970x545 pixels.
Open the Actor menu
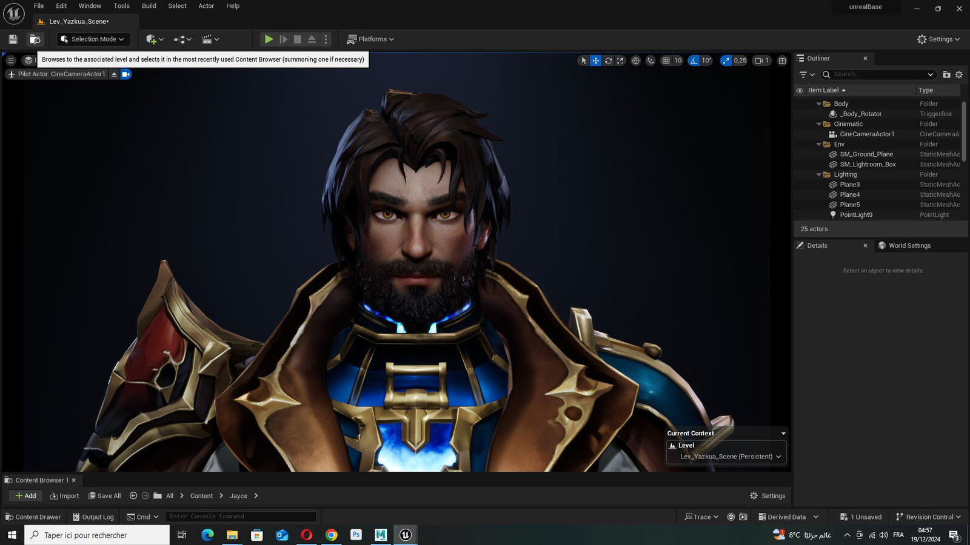tap(206, 6)
